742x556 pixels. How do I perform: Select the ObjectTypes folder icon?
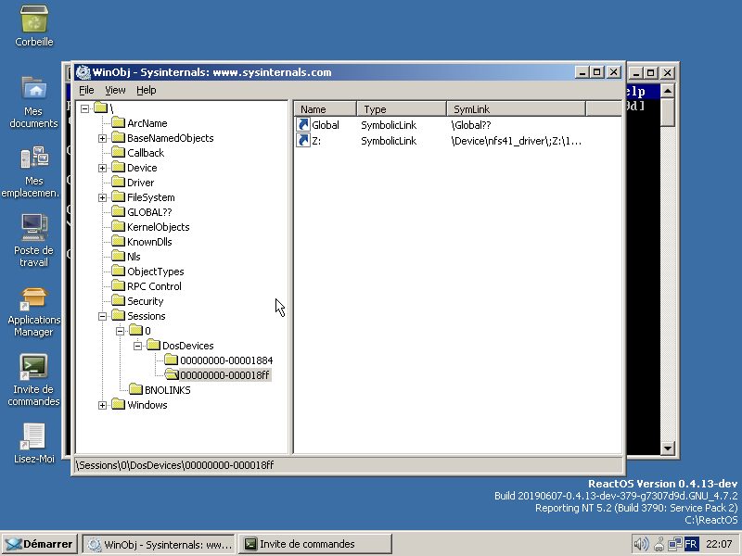click(118, 271)
